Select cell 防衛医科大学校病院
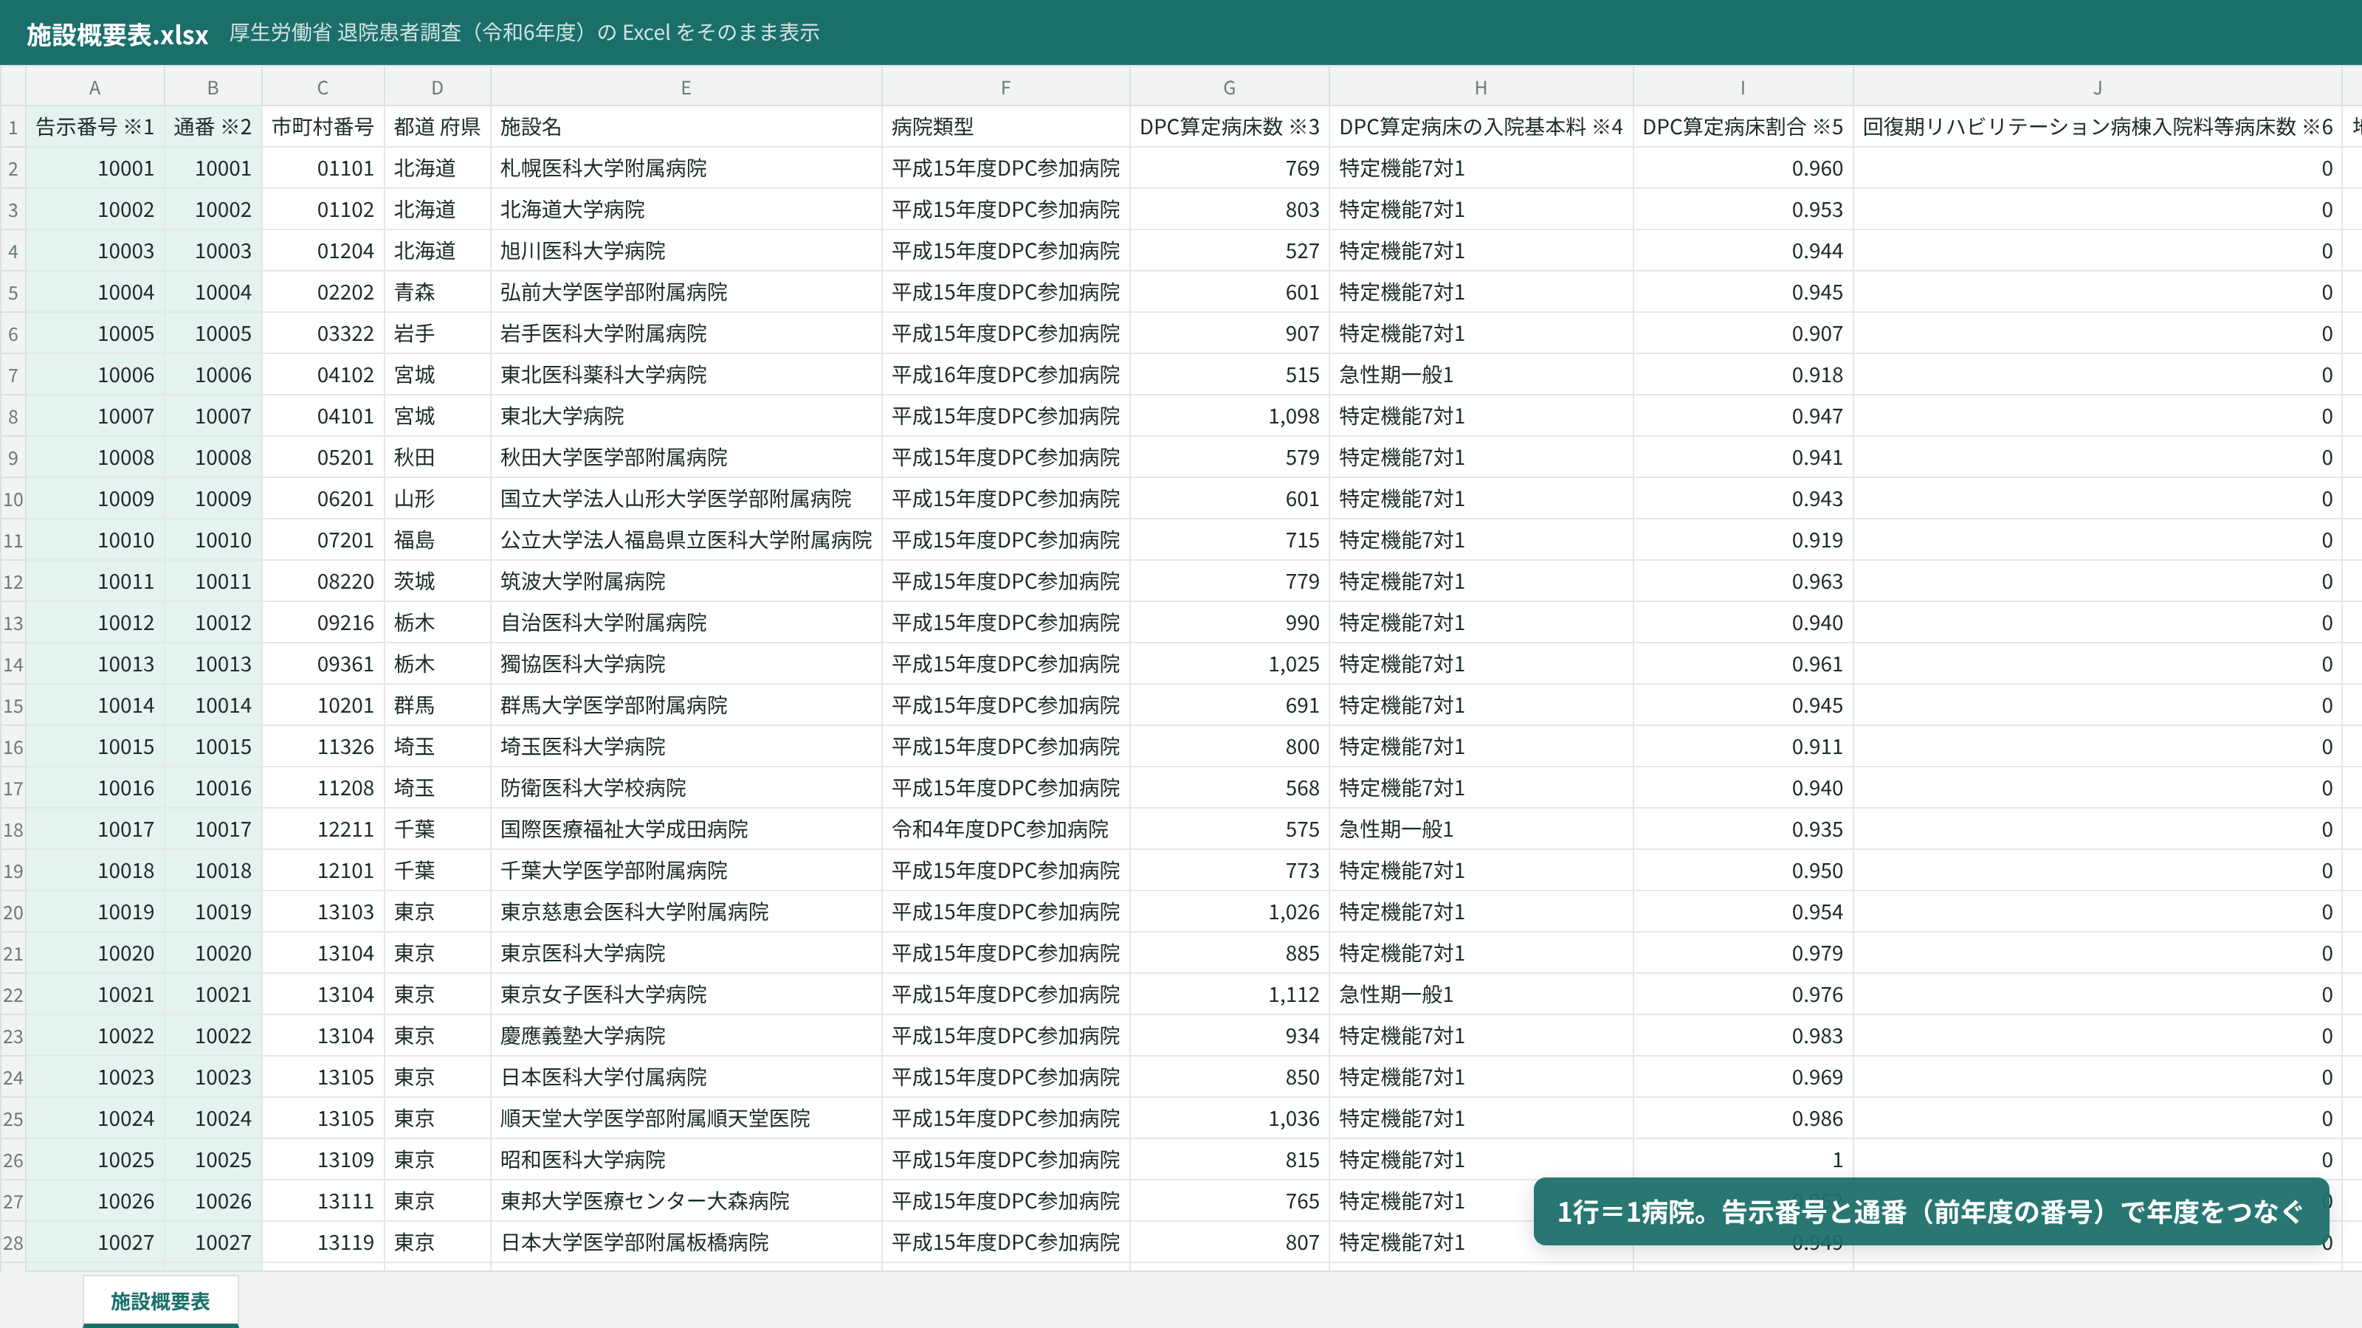Viewport: 2362px width, 1328px height. tap(686, 788)
